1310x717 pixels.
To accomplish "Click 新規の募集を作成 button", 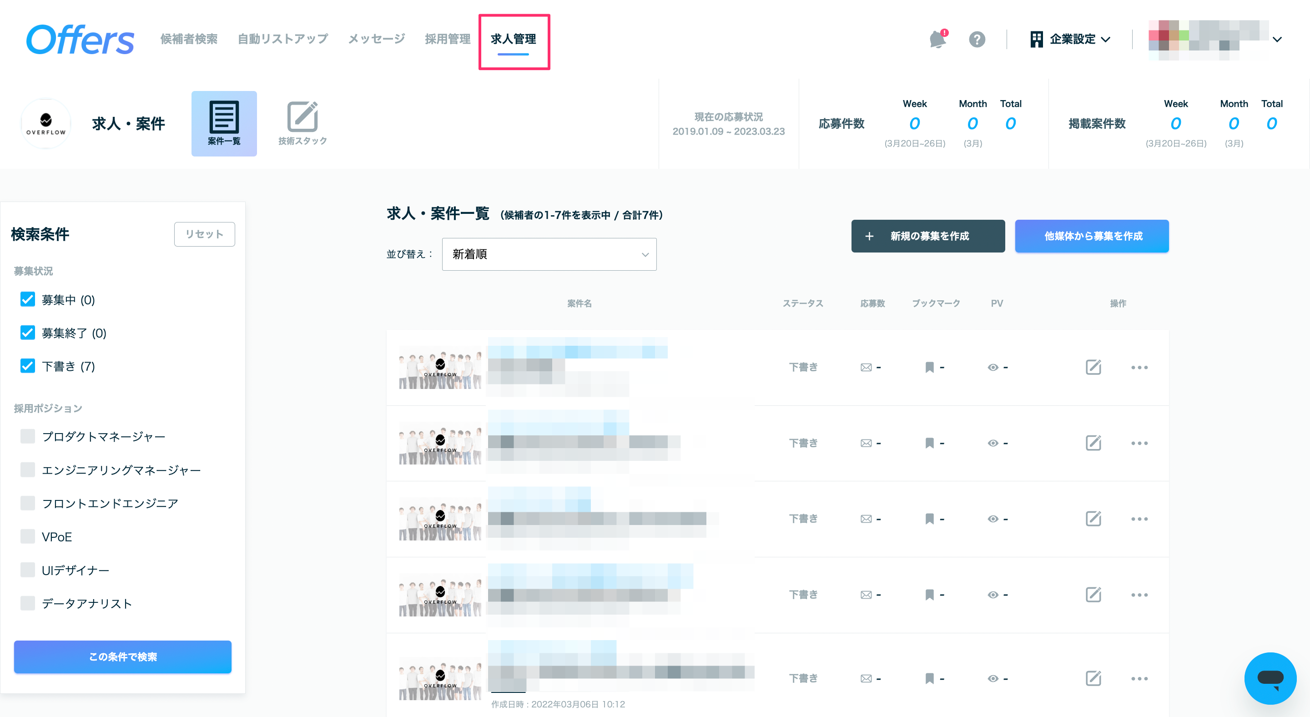I will tap(928, 236).
